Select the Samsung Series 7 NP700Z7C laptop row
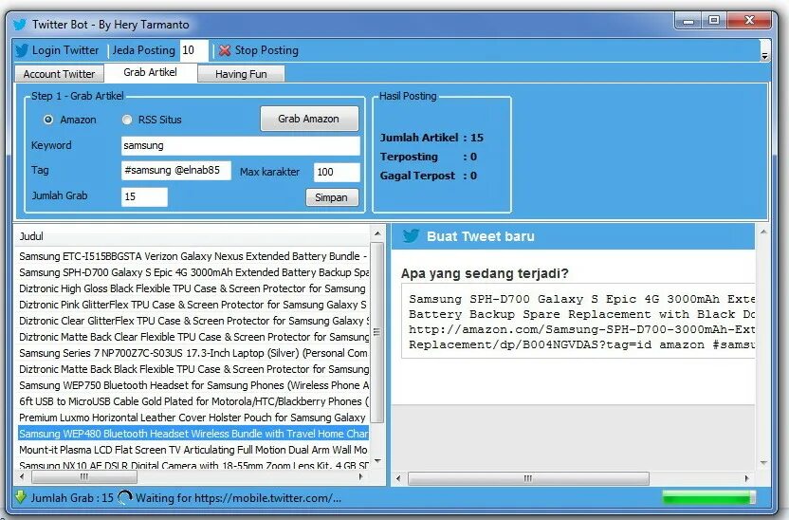The width and height of the screenshot is (789, 520). (193, 353)
